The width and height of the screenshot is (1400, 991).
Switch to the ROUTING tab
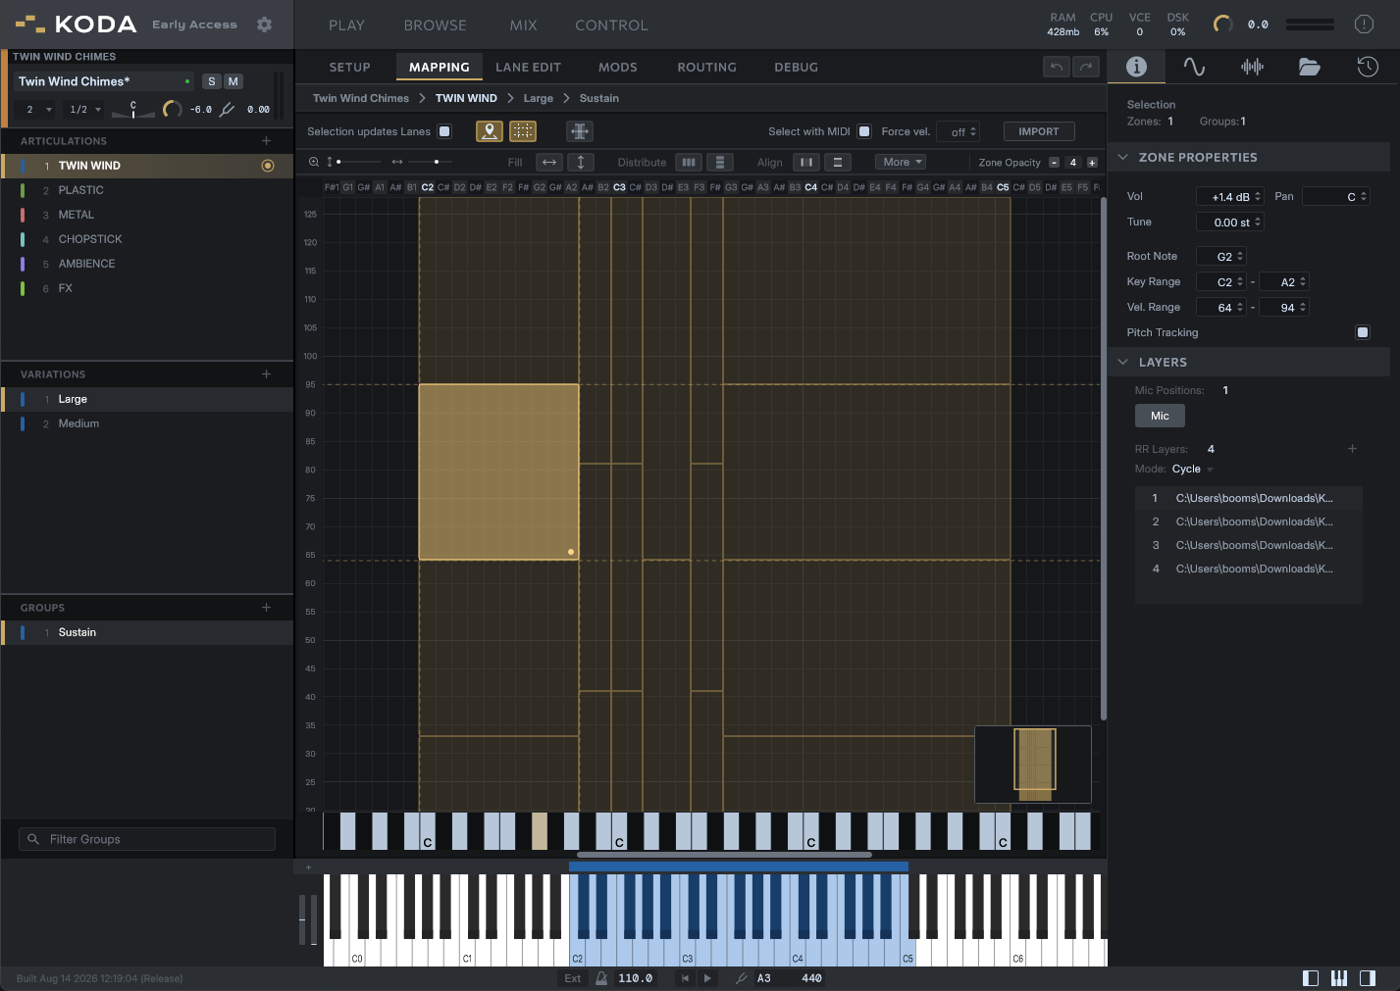706,68
